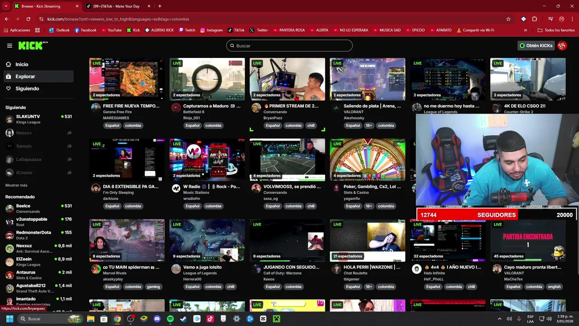Click the wradiofm channel avatar
Image resolution: width=579 pixels, height=326 pixels.
coord(176,188)
